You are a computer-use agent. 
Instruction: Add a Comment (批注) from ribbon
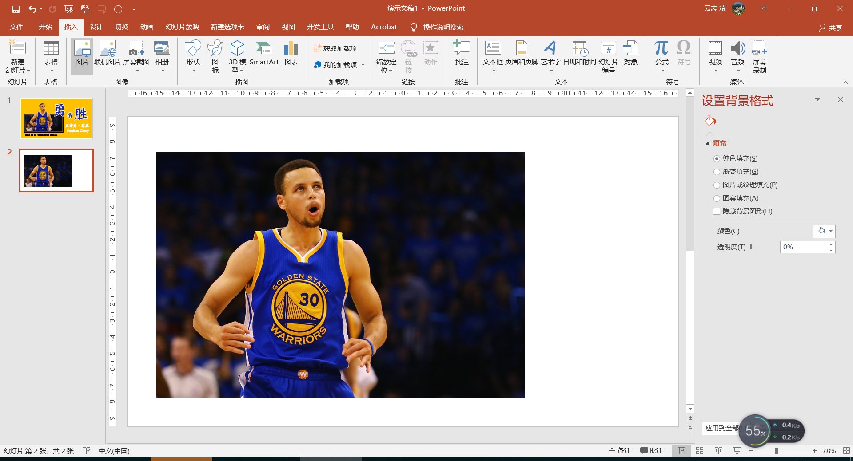click(x=462, y=53)
